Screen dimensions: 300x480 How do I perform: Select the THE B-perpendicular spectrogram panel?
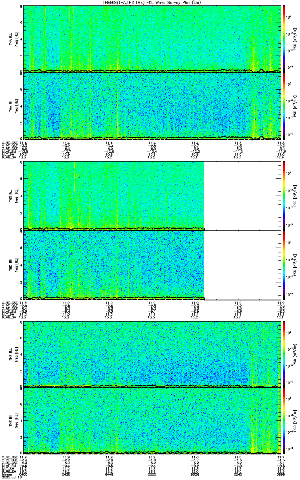tap(152, 354)
